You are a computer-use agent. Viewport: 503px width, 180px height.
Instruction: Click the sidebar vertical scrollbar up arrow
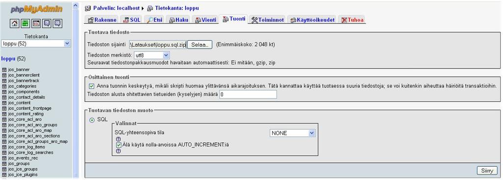click(75, 5)
